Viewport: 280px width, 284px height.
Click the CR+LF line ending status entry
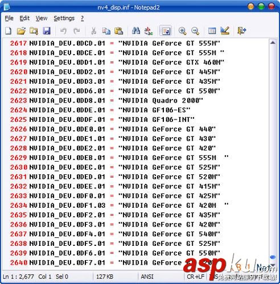(196, 277)
